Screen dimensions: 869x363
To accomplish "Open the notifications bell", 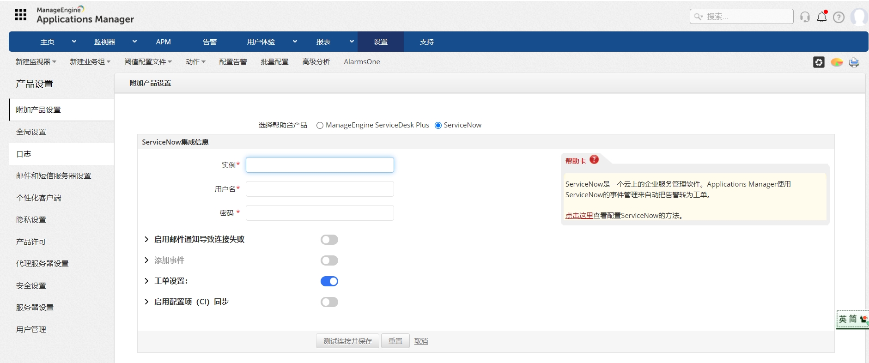I will click(822, 17).
